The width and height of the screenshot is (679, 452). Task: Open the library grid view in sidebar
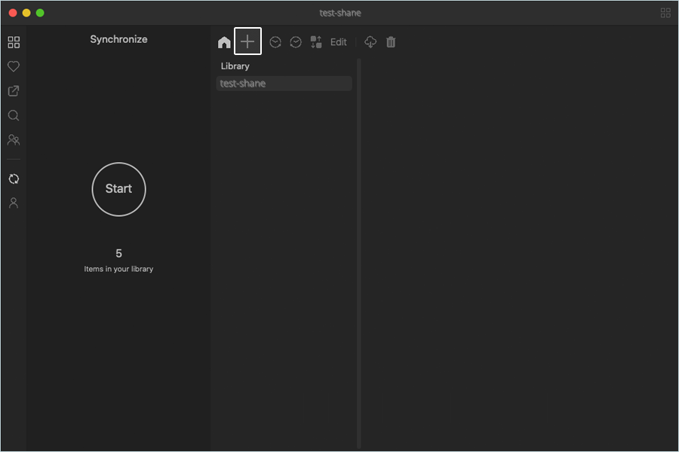pyautogui.click(x=14, y=42)
